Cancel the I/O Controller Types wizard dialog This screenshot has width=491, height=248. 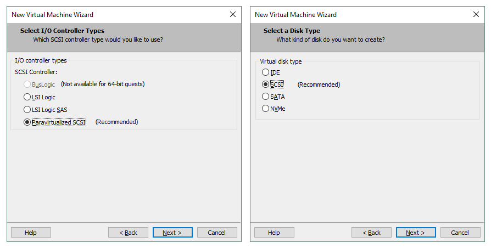tap(217, 233)
